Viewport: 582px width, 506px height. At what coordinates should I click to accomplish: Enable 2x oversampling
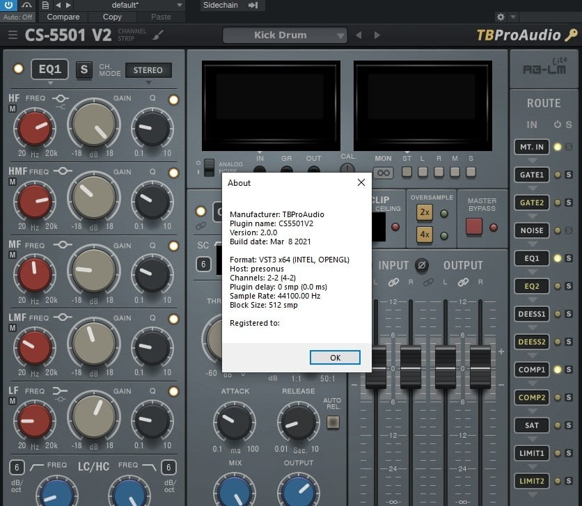tap(424, 213)
